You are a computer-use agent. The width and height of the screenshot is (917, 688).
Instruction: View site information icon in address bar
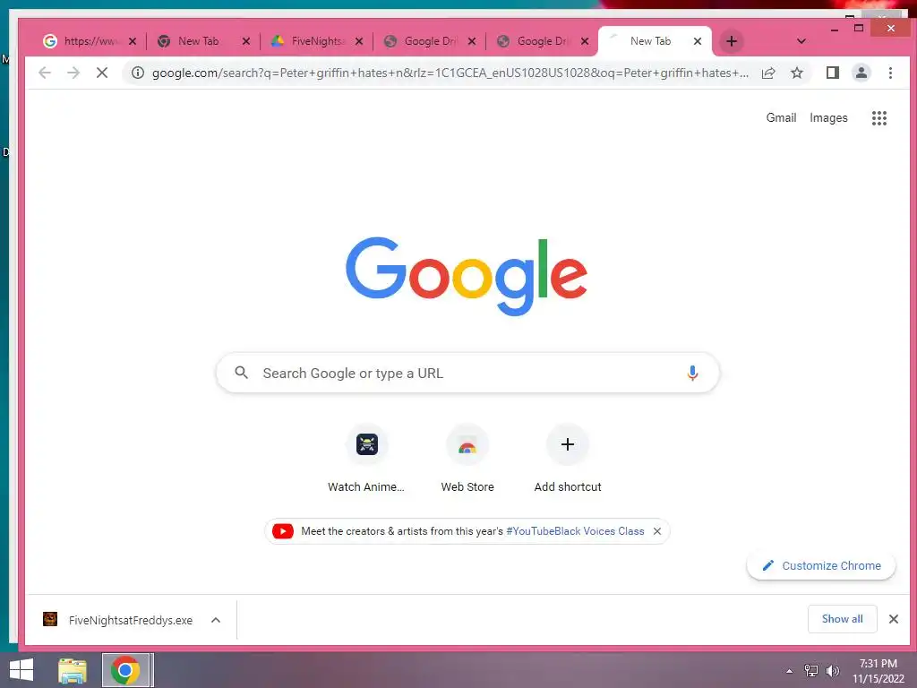[x=137, y=73]
